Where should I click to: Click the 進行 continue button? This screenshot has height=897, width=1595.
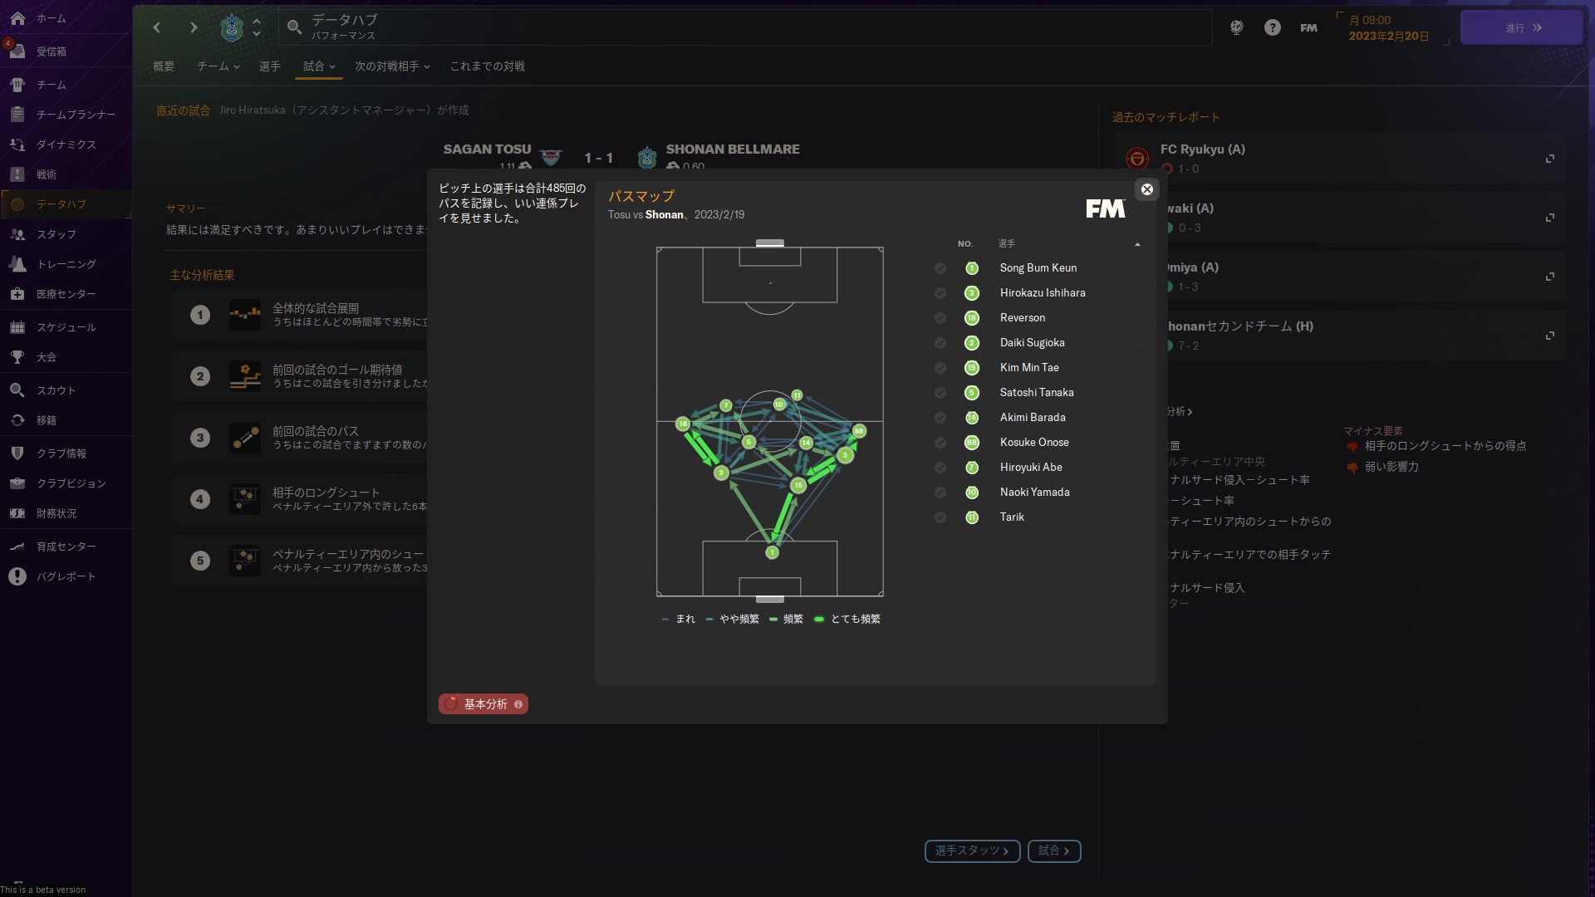tap(1521, 27)
